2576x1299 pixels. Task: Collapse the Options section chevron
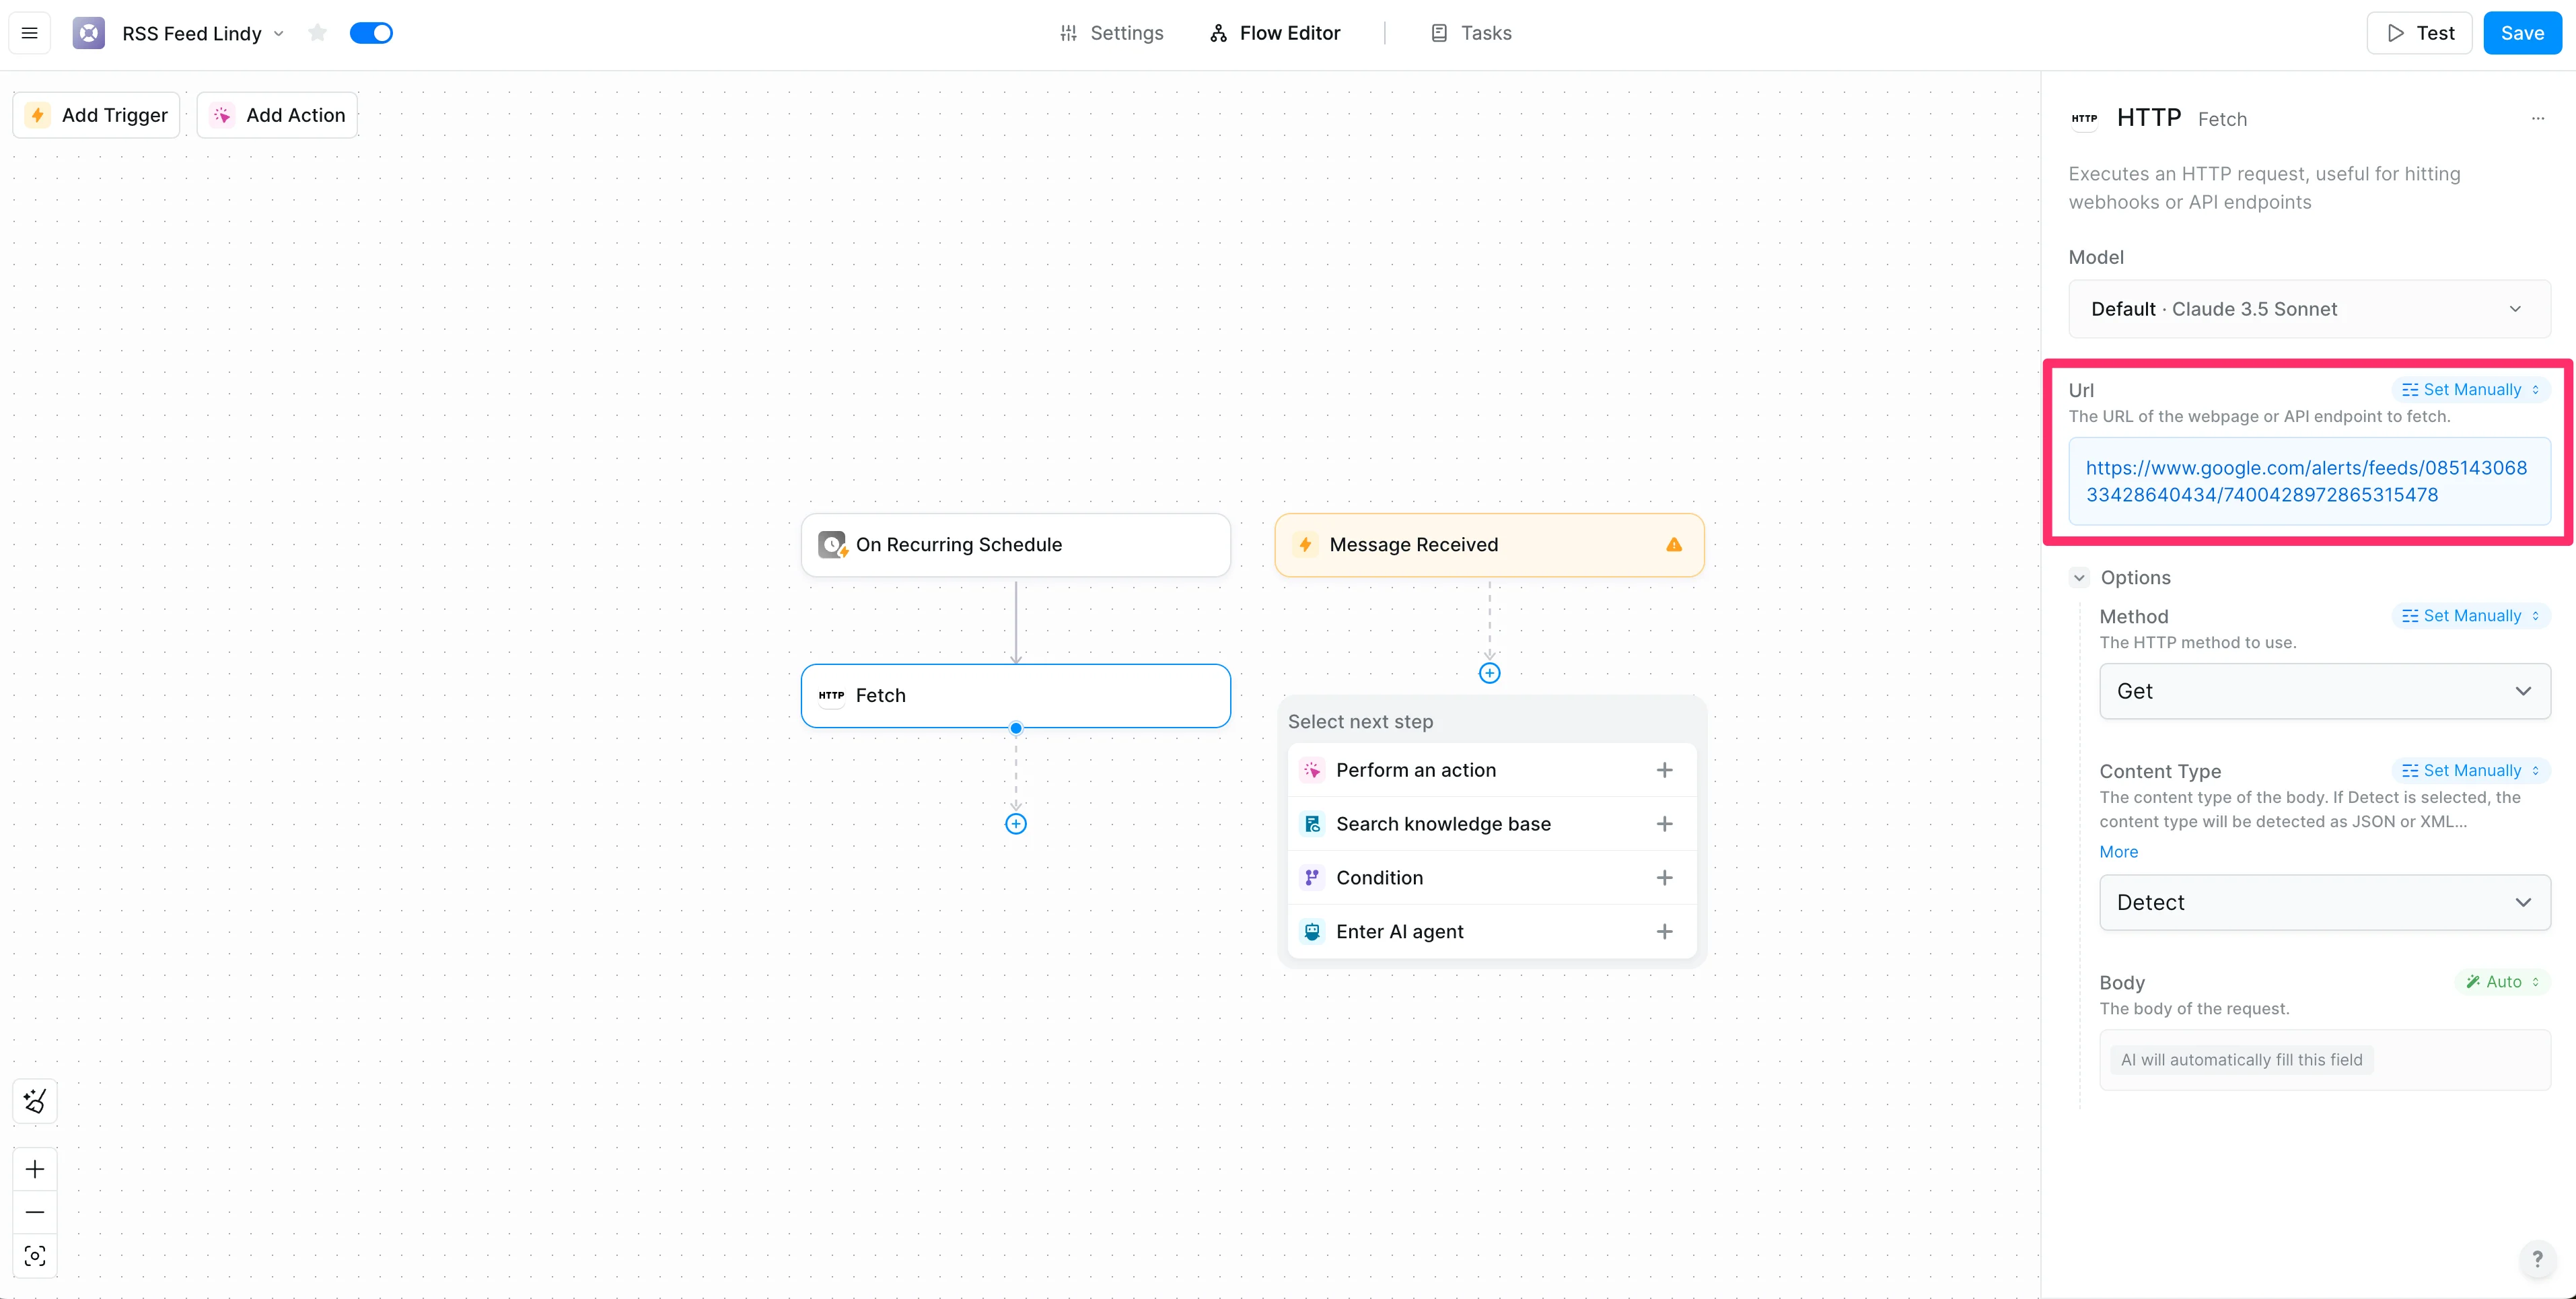(x=2079, y=578)
